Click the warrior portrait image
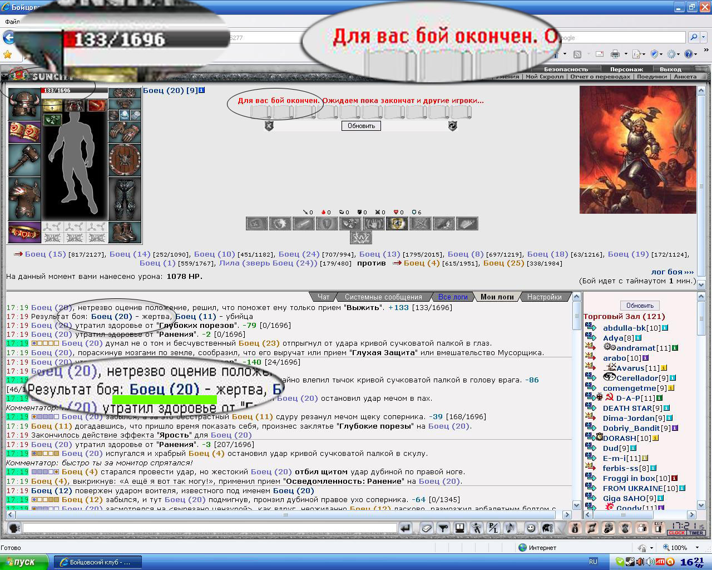 pyautogui.click(x=637, y=149)
